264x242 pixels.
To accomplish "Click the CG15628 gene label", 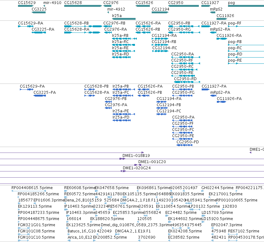I will point(73,3).
